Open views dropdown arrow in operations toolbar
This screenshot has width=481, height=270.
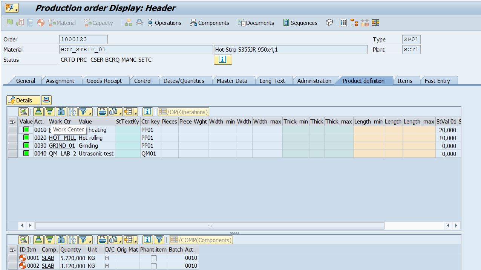120,113
